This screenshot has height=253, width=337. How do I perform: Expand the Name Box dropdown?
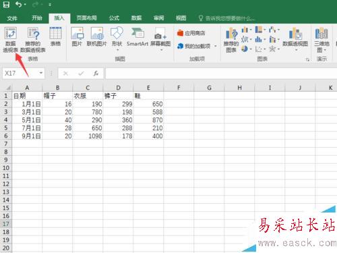[41, 73]
